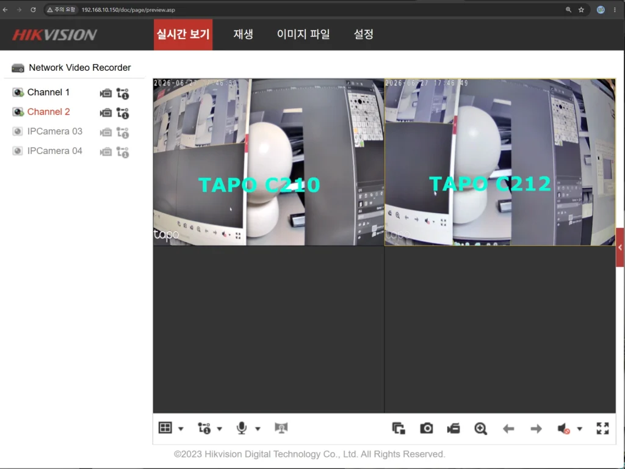The width and height of the screenshot is (625, 469).
Task: Capture a snapshot with camera icon
Action: [x=427, y=428]
